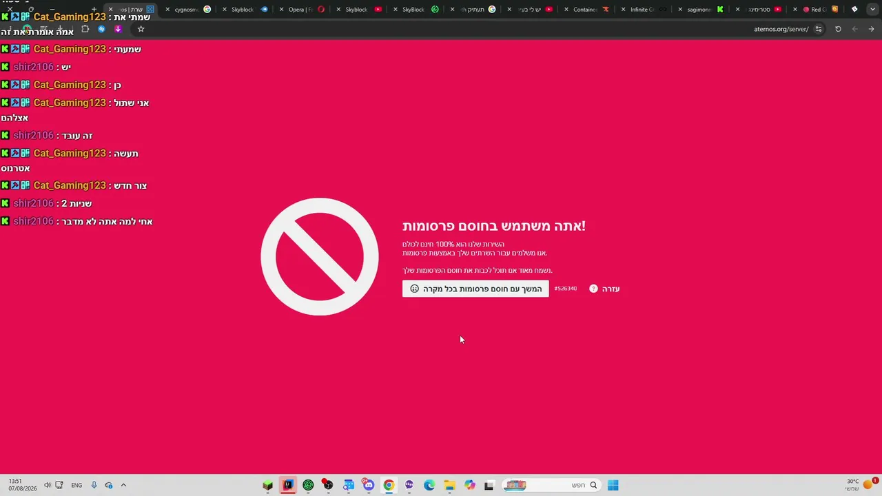Viewport: 882px width, 496px height.
Task: Click the question mark help icon
Action: tap(593, 289)
